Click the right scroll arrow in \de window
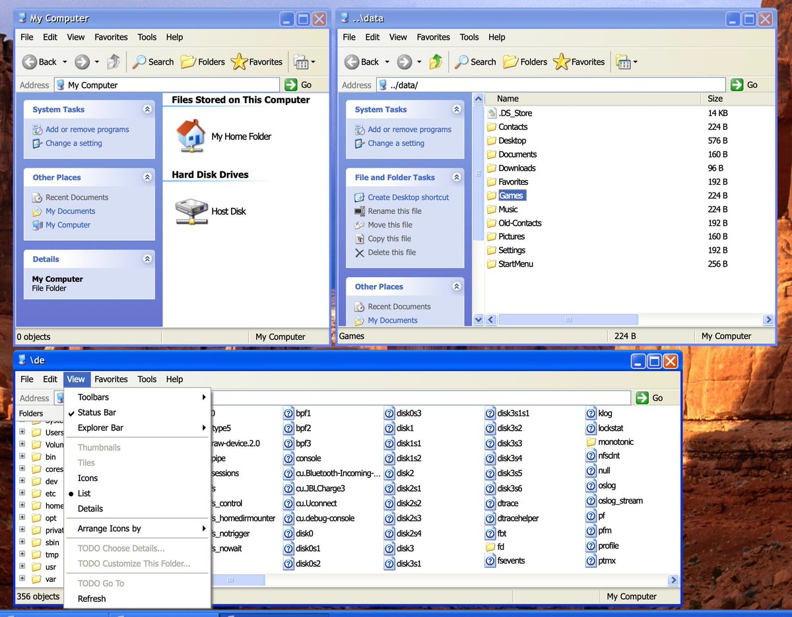 [673, 581]
